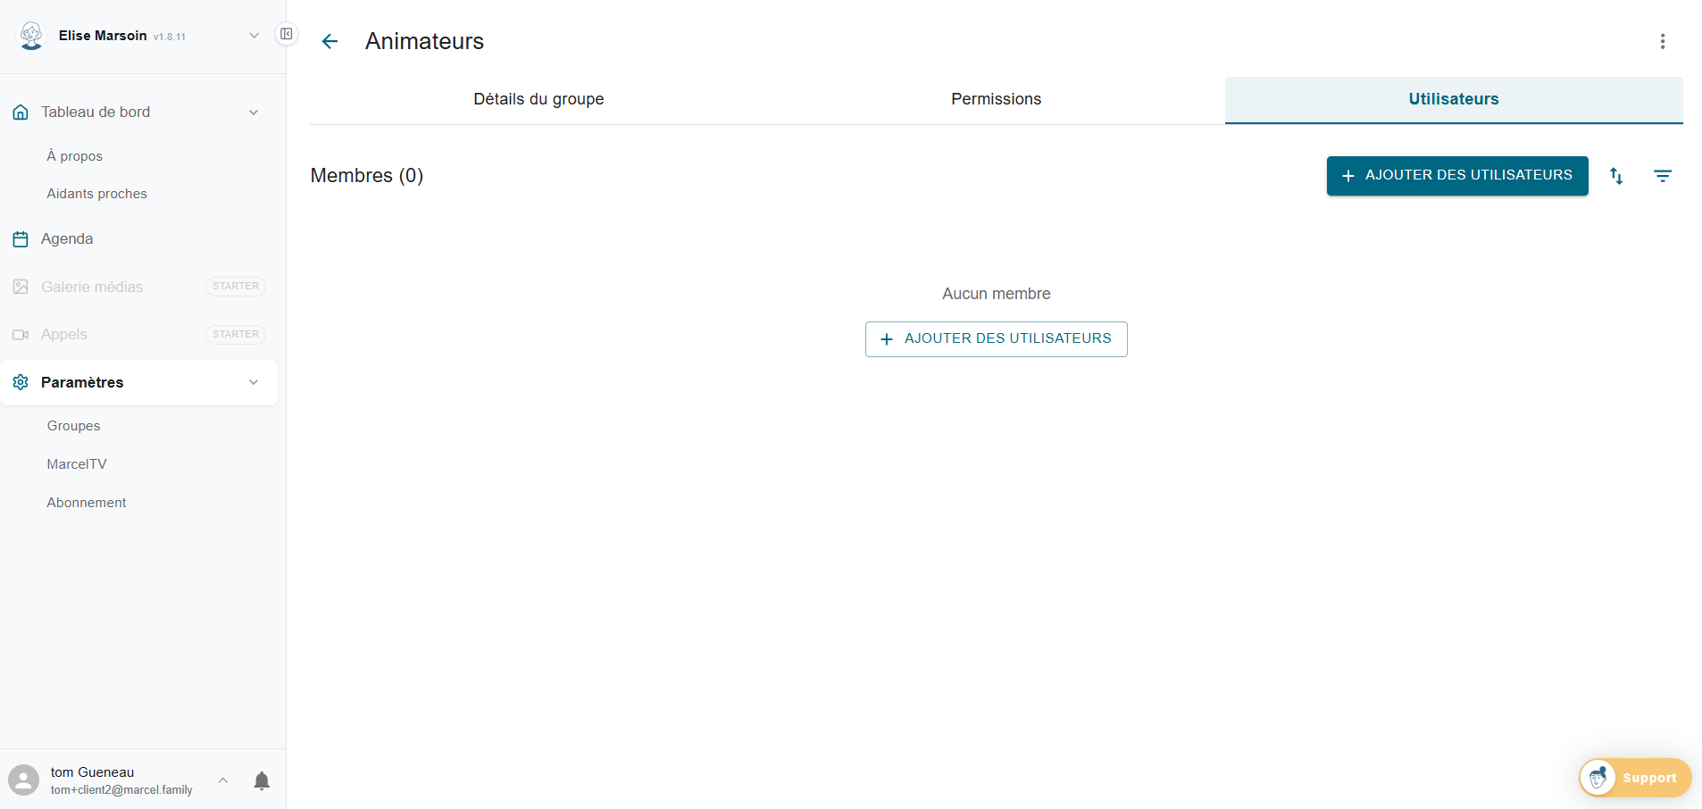The image size is (1702, 809).
Task: Click the notification bell icon
Action: point(262,780)
